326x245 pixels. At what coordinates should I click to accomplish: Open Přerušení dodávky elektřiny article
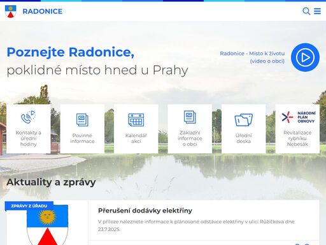point(145,211)
